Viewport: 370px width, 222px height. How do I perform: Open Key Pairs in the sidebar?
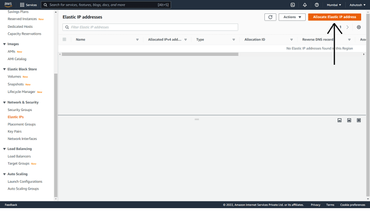(14, 132)
